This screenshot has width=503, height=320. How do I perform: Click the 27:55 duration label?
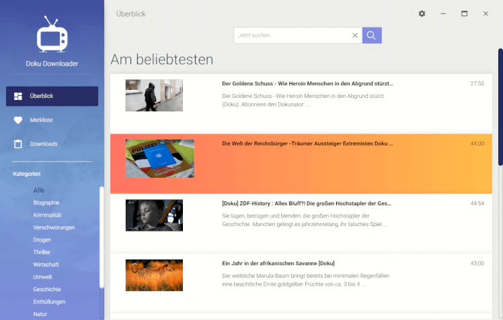point(477,83)
